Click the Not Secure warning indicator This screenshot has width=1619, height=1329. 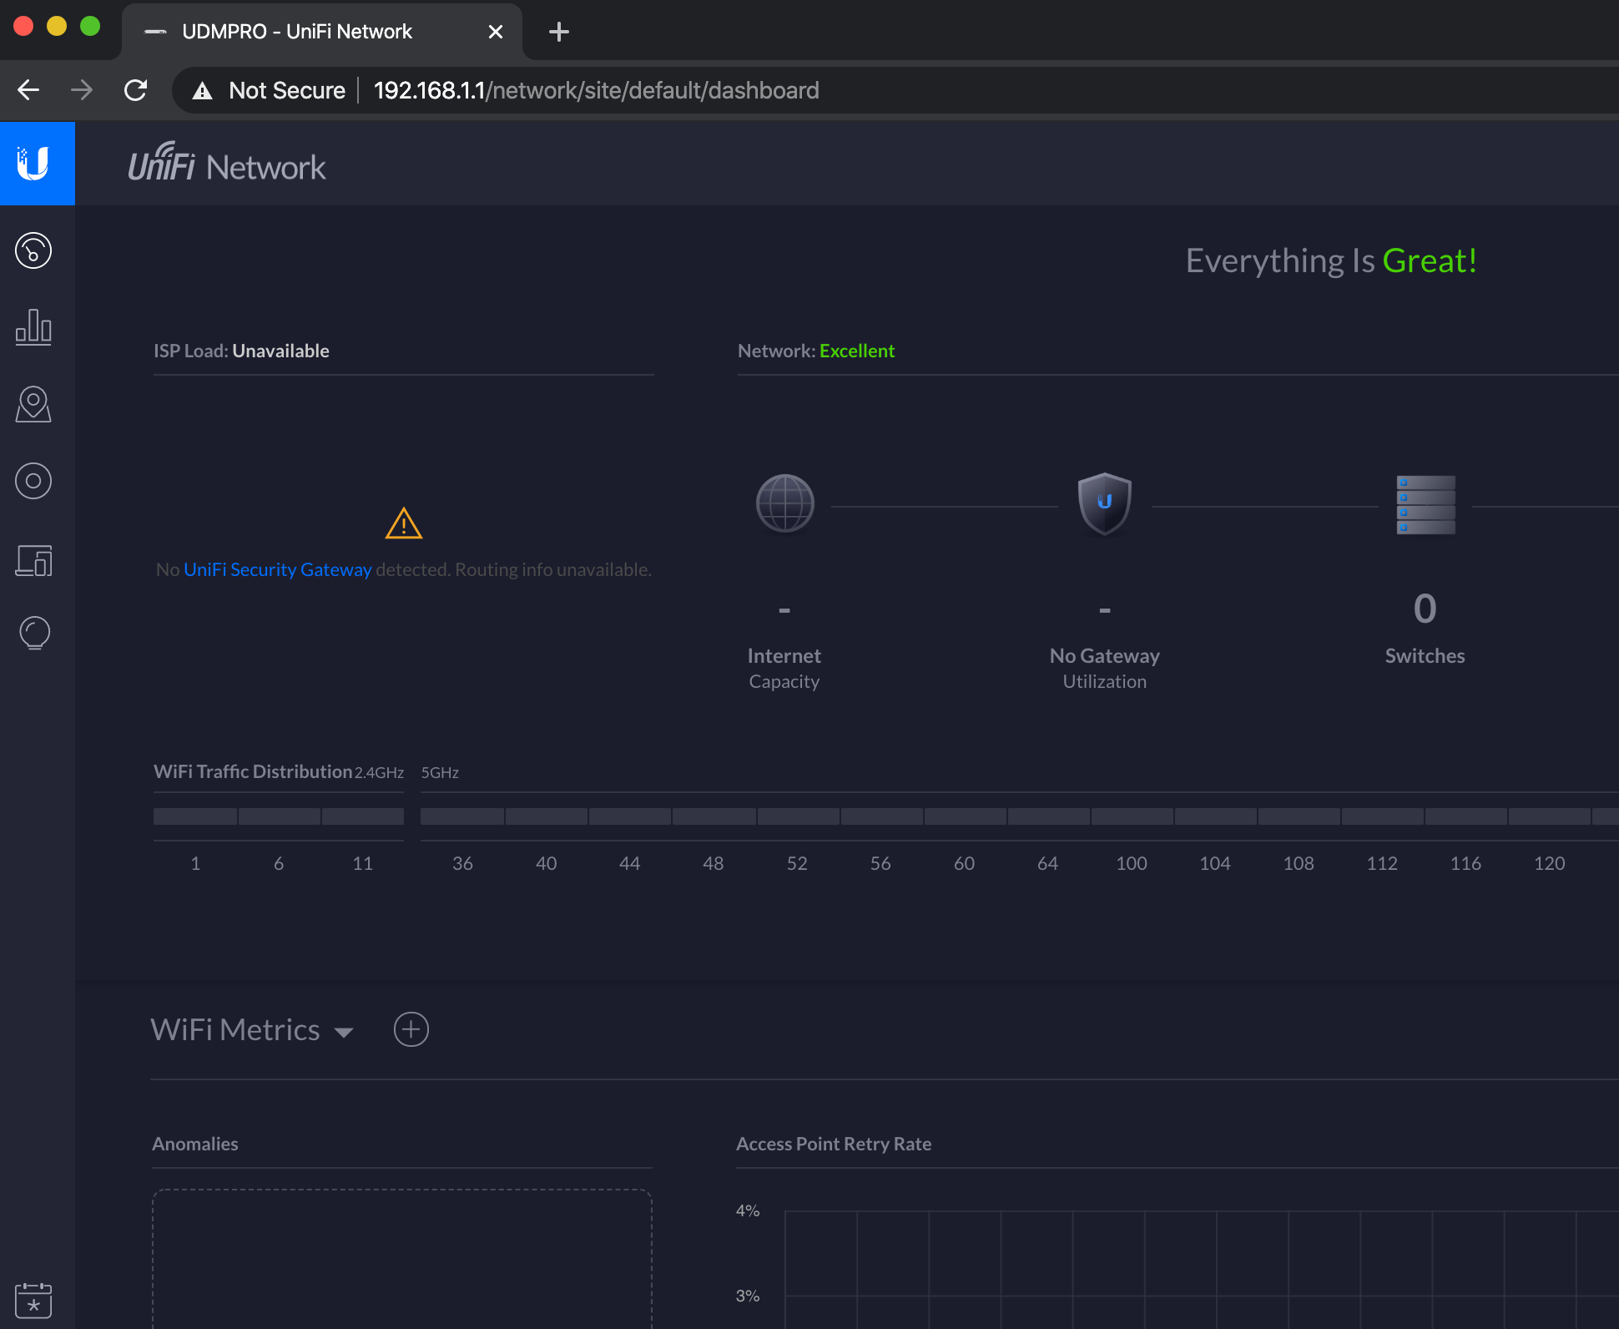269,90
